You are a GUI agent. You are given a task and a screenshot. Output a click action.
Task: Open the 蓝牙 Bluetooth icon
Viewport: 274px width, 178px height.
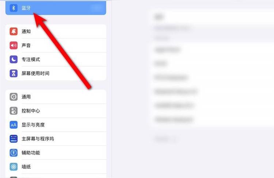[14, 8]
